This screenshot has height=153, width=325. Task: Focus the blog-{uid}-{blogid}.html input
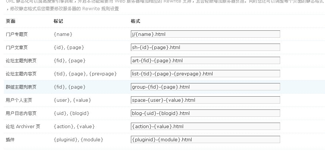point(206,113)
